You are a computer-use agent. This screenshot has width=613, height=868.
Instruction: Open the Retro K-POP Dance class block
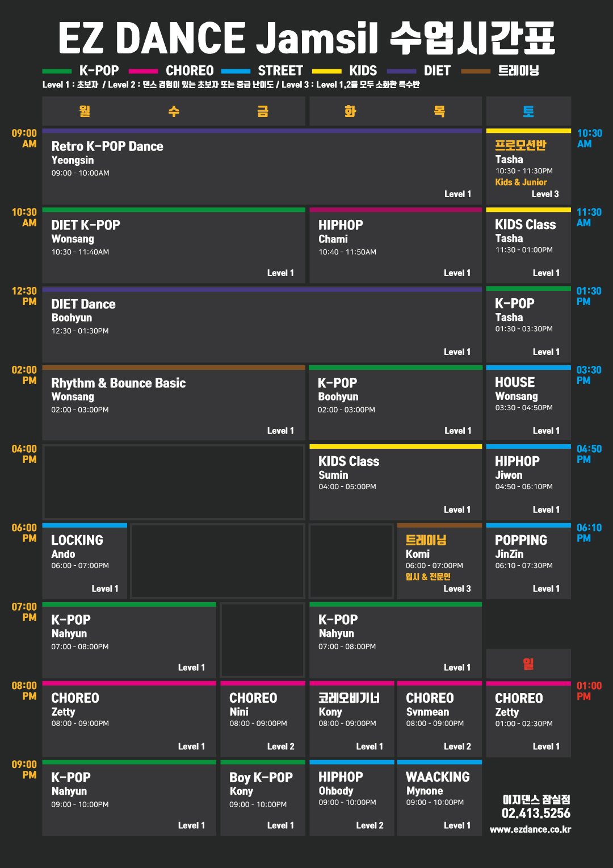[x=262, y=167]
